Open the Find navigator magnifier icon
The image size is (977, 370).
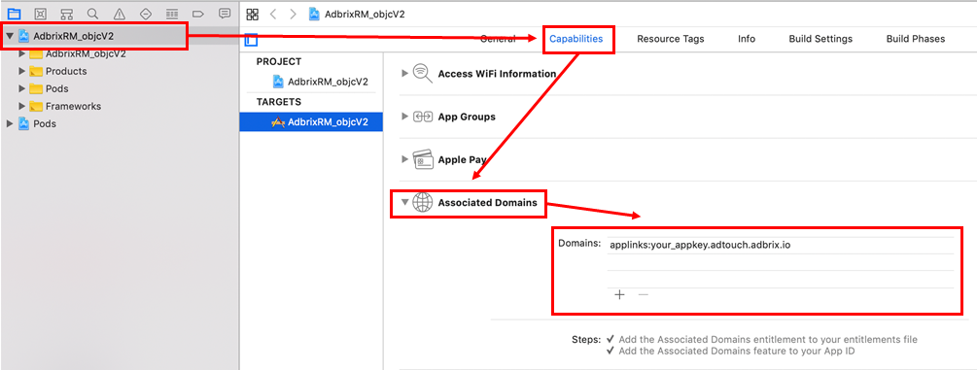[x=93, y=13]
